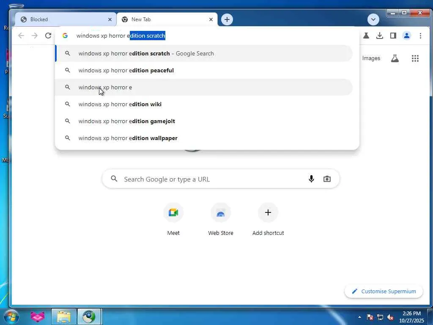The width and height of the screenshot is (433, 325).
Task: Choose suggestion 'windows xp horror edition peaceful'
Action: [204, 71]
